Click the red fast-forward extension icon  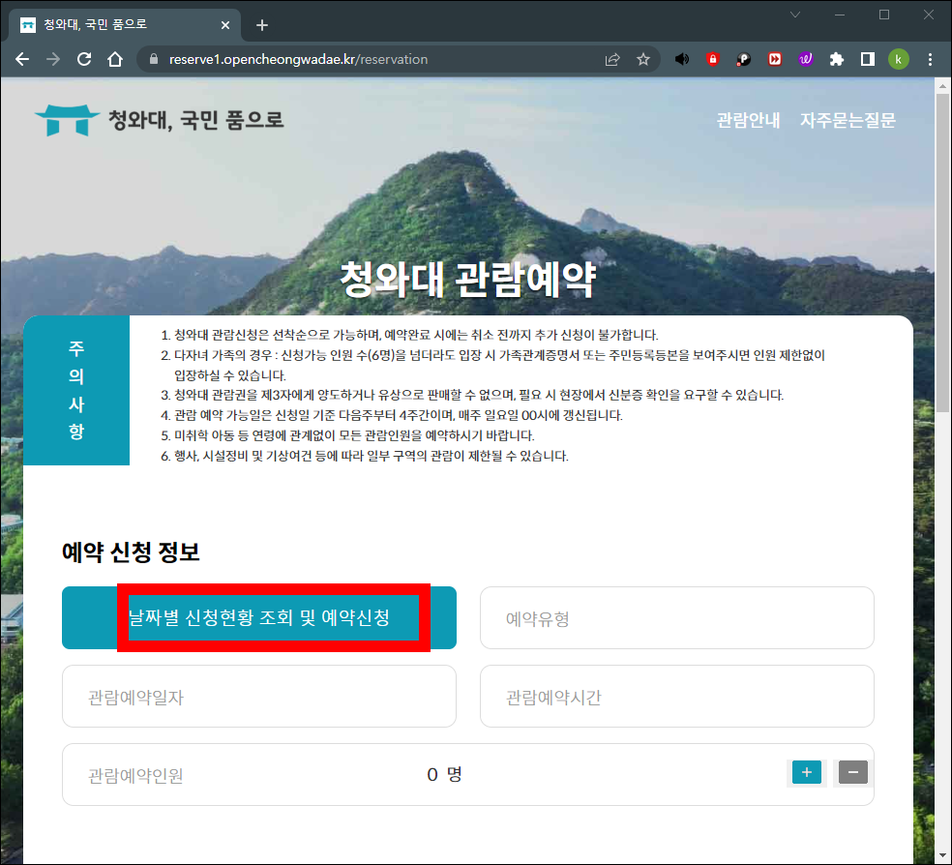[775, 59]
